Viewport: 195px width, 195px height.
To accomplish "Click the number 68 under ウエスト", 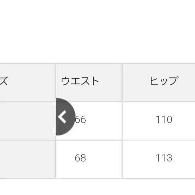I will pyautogui.click(x=80, y=158).
